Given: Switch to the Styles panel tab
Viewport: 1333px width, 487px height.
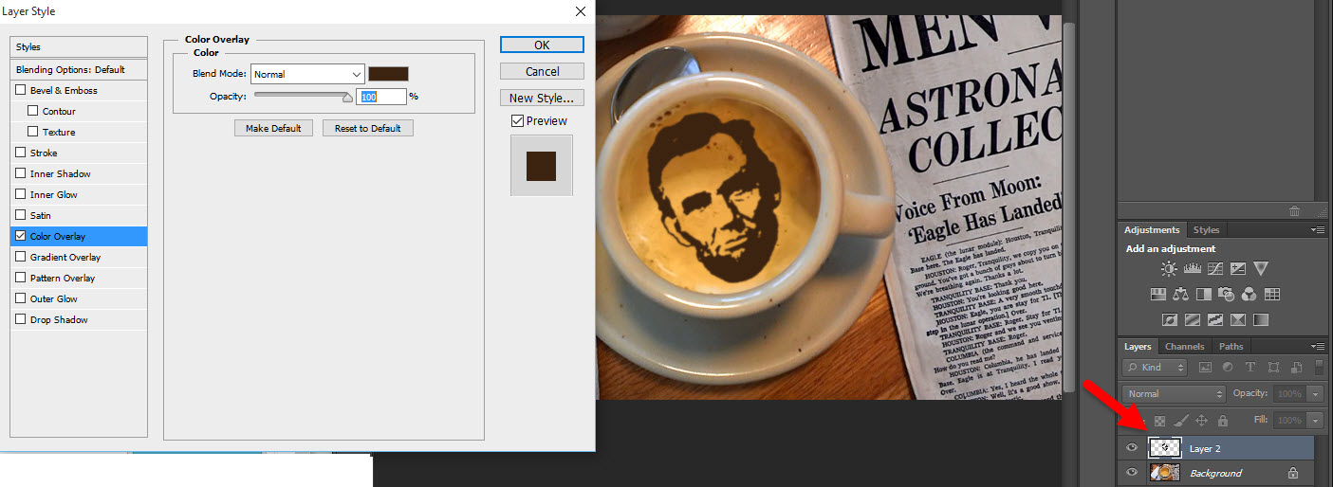Looking at the screenshot, I should point(1206,230).
